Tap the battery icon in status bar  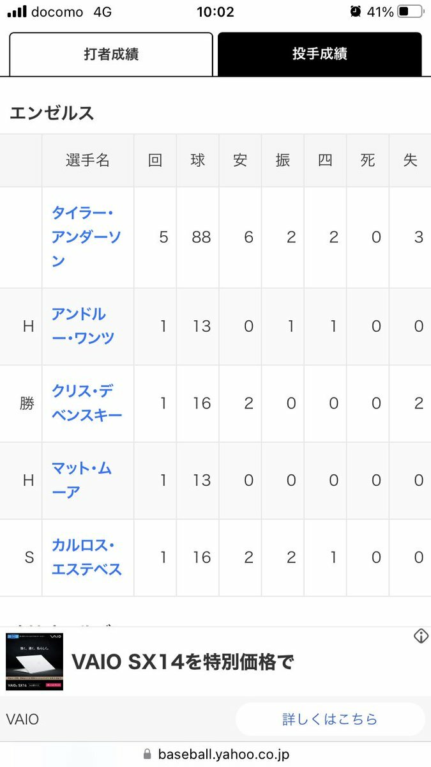tap(411, 12)
